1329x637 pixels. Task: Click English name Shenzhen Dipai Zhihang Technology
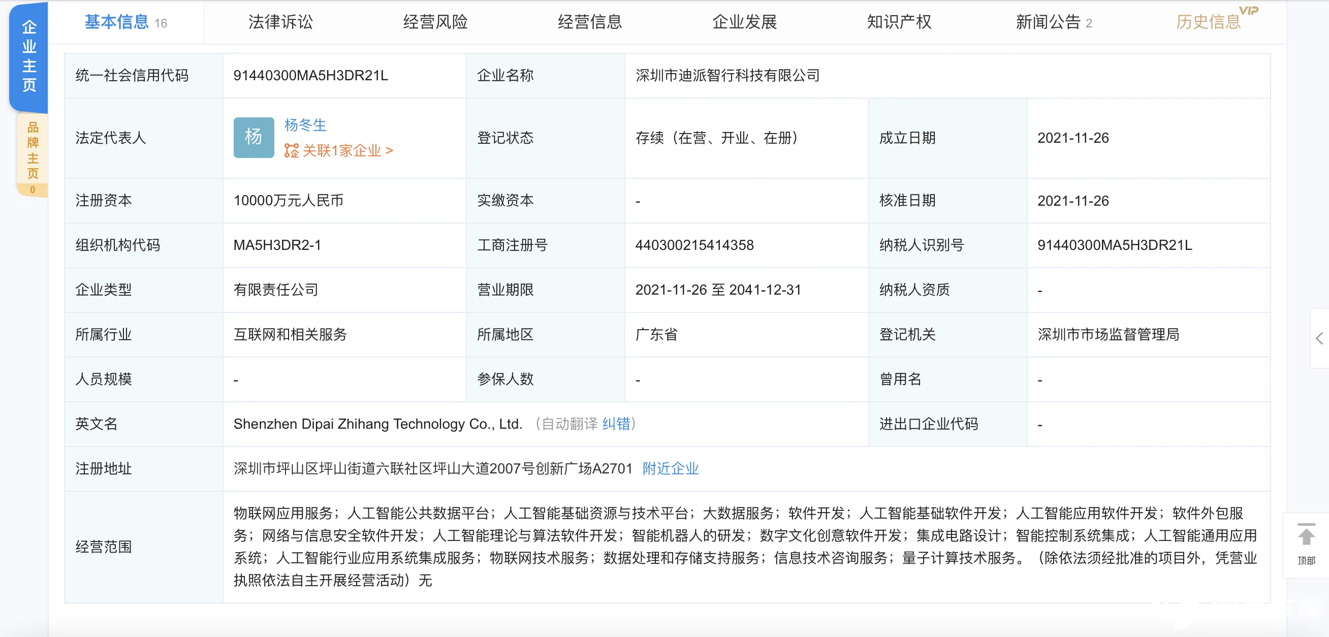(x=377, y=424)
